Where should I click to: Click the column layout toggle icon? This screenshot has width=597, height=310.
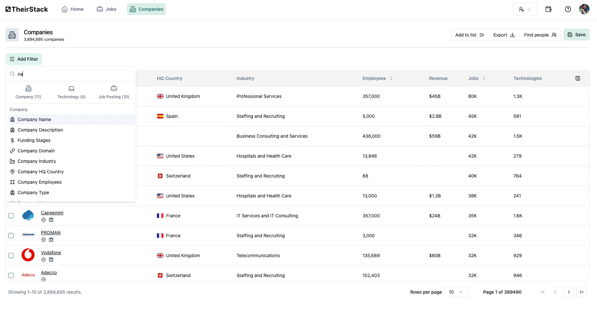pyautogui.click(x=577, y=78)
